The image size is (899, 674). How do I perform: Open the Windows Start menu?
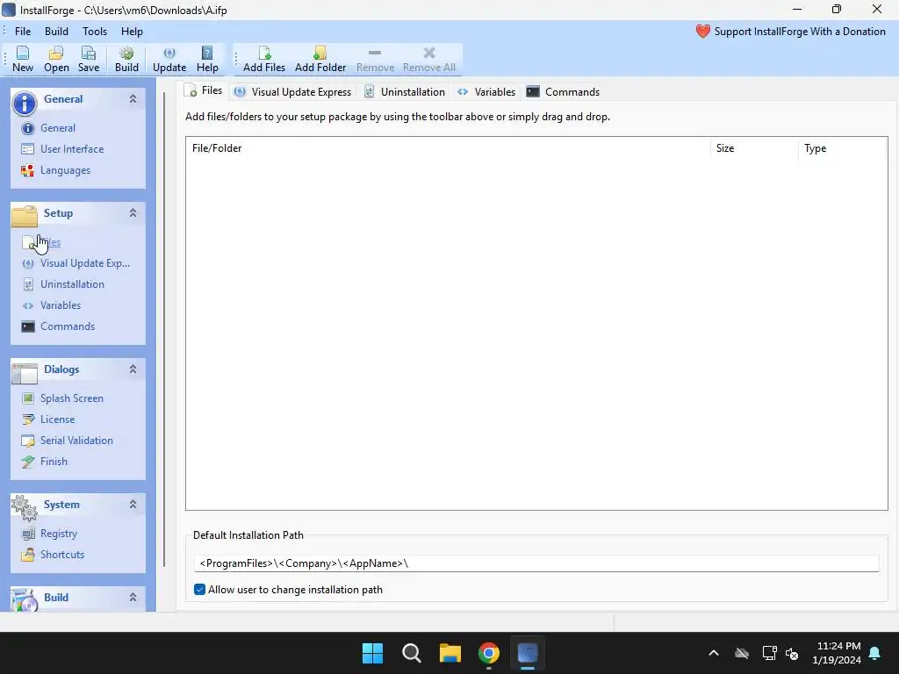[372, 653]
